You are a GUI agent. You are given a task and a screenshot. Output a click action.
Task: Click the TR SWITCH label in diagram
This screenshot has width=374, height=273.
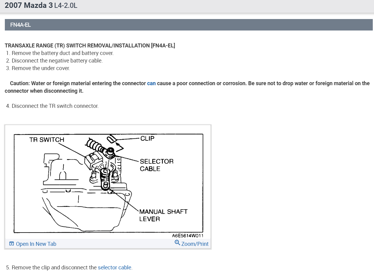[x=47, y=140]
